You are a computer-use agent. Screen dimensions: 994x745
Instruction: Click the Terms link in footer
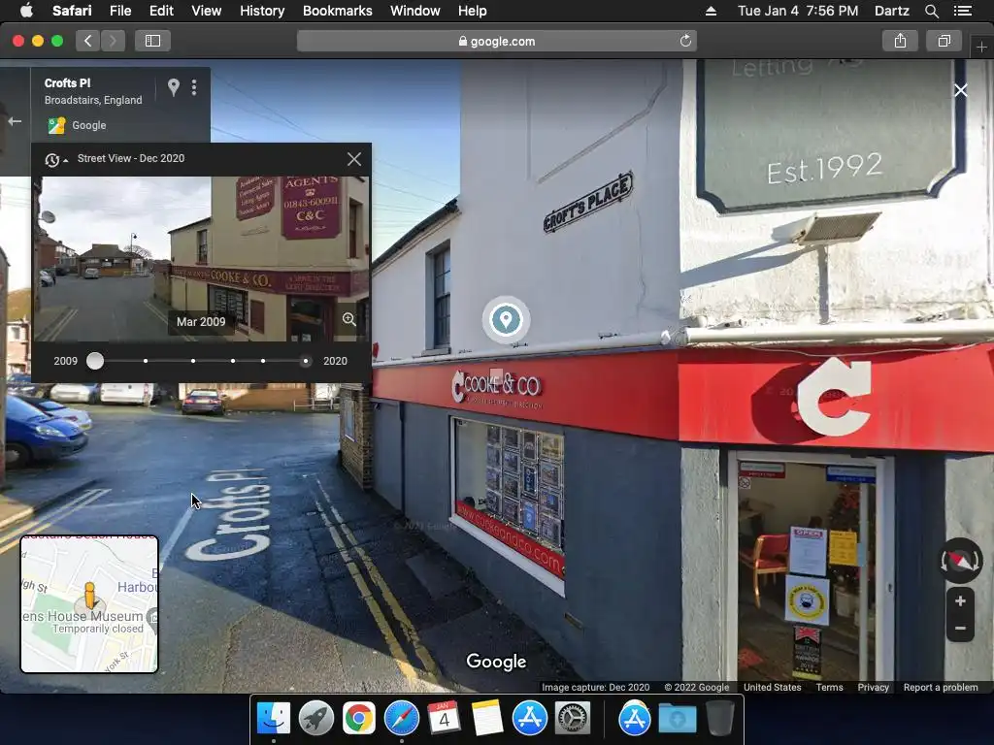(829, 688)
